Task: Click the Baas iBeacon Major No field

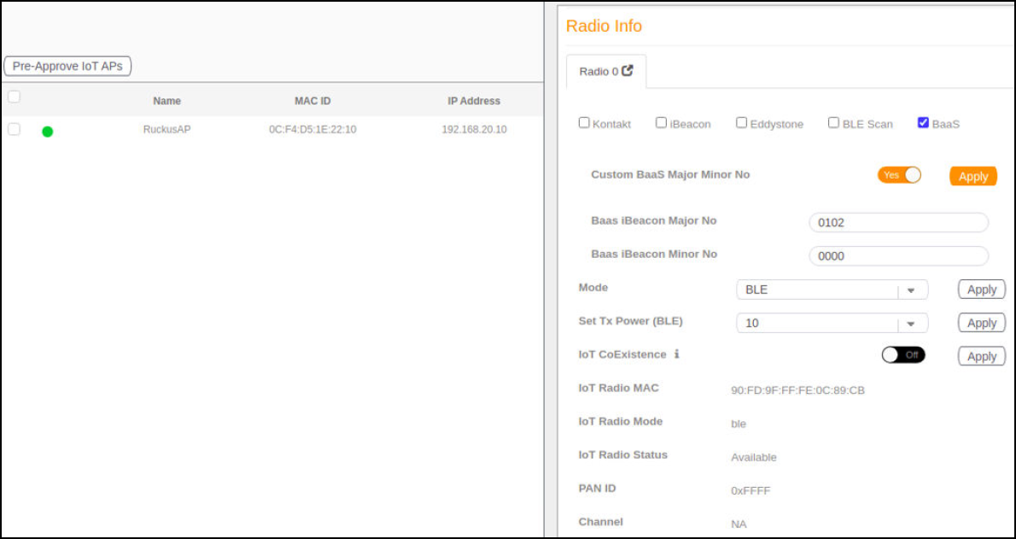Action: click(899, 222)
